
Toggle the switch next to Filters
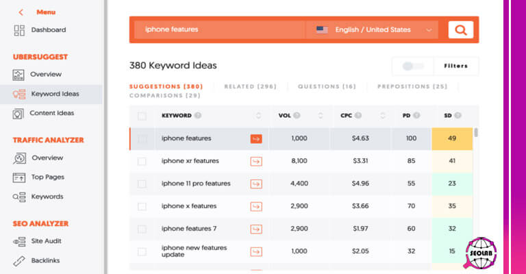(x=412, y=66)
